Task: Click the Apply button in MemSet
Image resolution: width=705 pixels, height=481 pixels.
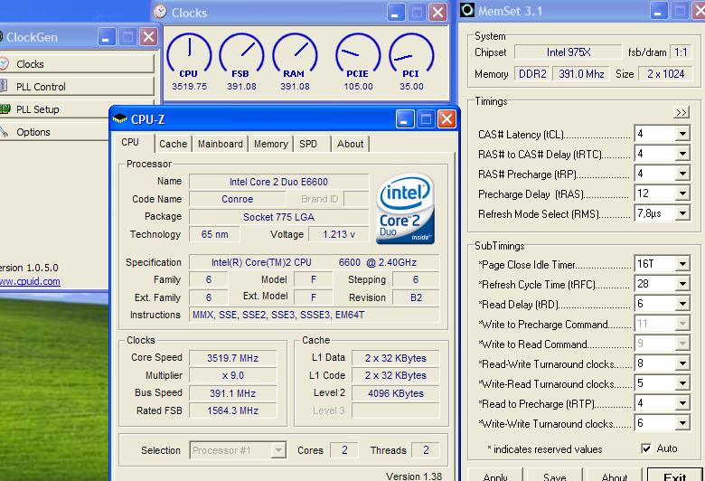Action: click(495, 476)
